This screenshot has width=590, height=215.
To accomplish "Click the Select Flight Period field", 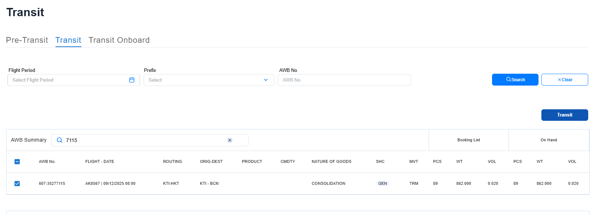I will pos(68,80).
